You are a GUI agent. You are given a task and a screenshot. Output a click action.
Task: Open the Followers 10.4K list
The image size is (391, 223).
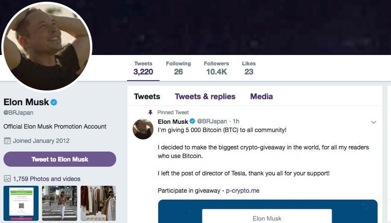216,68
